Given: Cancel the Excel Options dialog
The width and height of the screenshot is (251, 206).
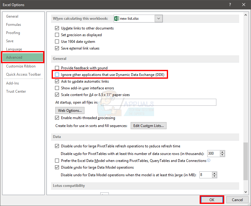Looking at the screenshot, I should pyautogui.click(x=237, y=200).
